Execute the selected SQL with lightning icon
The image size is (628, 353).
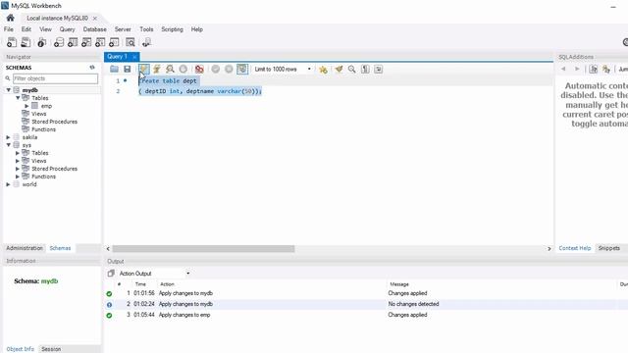tap(144, 70)
